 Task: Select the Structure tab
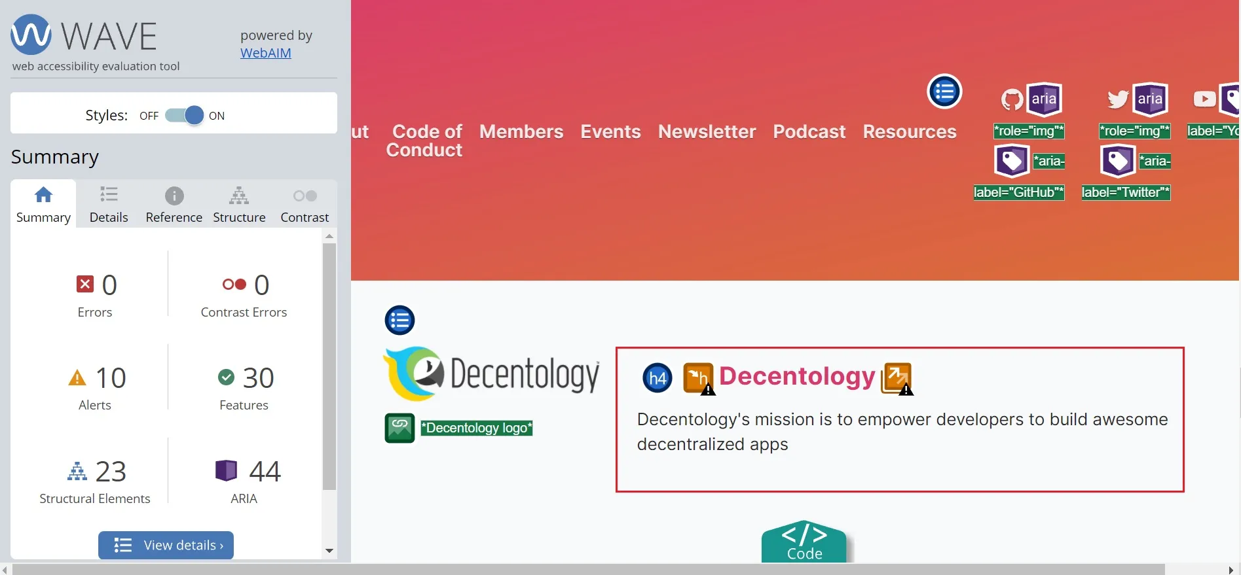pos(239,204)
